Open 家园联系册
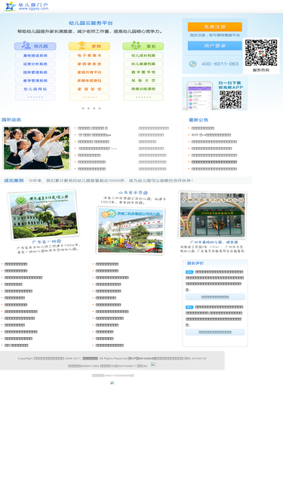Viewport: 283px width, 503px height. pyautogui.click(x=89, y=64)
